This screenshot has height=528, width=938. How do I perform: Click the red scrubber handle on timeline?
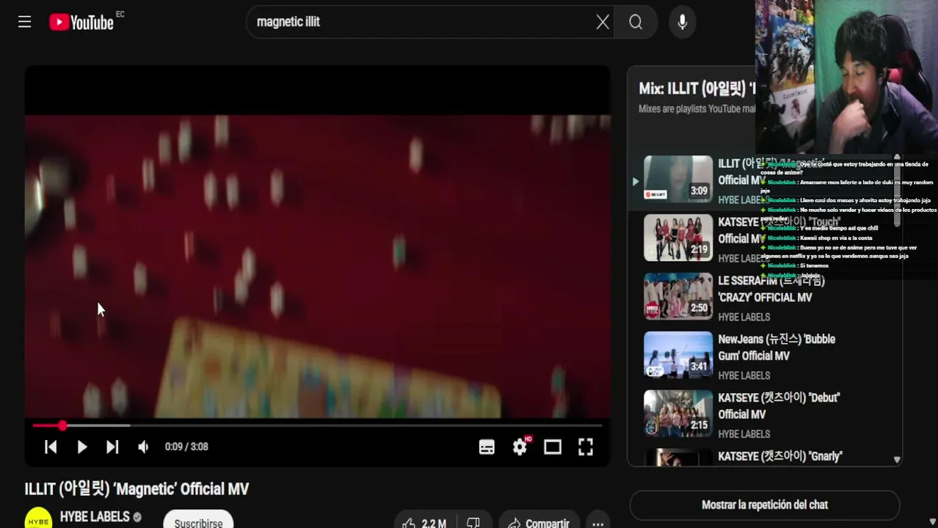62,425
